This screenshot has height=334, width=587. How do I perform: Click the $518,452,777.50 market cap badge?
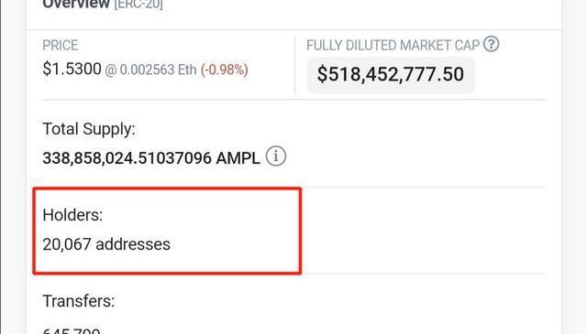click(391, 74)
